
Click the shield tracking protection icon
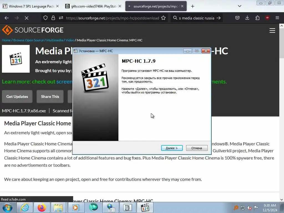coord(45,18)
